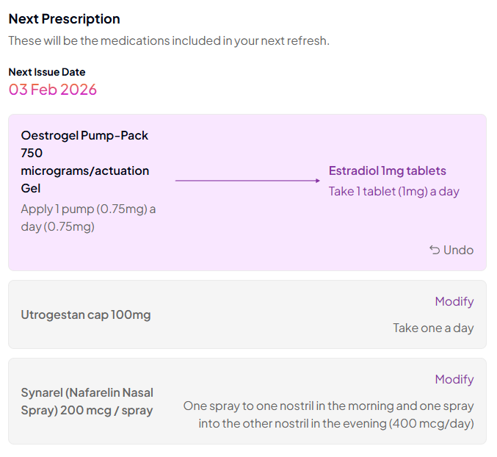Click the next issue date 03 Feb 2026
497x457 pixels.
(53, 90)
